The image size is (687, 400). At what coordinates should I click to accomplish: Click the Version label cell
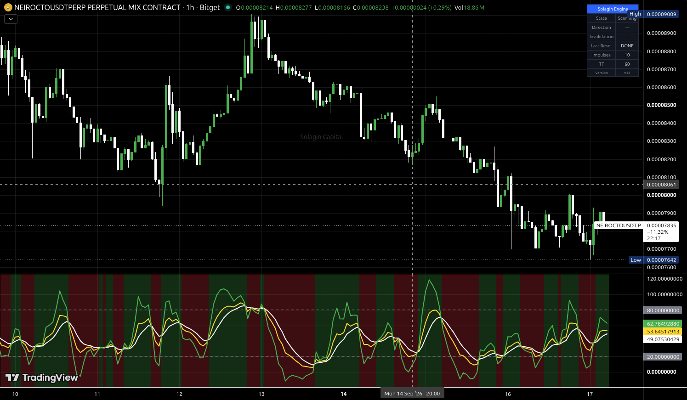pyautogui.click(x=602, y=73)
